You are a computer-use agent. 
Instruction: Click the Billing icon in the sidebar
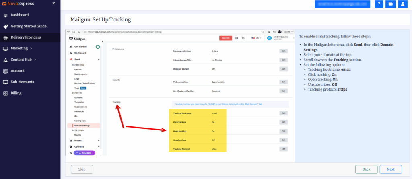pyautogui.click(x=6, y=93)
